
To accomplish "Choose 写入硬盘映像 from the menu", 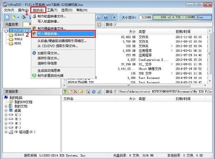I will pyautogui.click(x=63, y=34).
